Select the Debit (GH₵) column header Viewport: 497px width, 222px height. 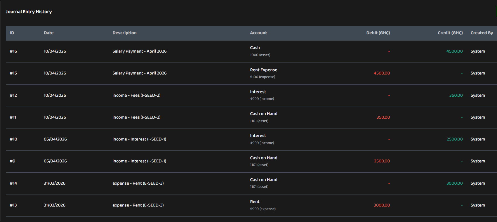coord(378,33)
